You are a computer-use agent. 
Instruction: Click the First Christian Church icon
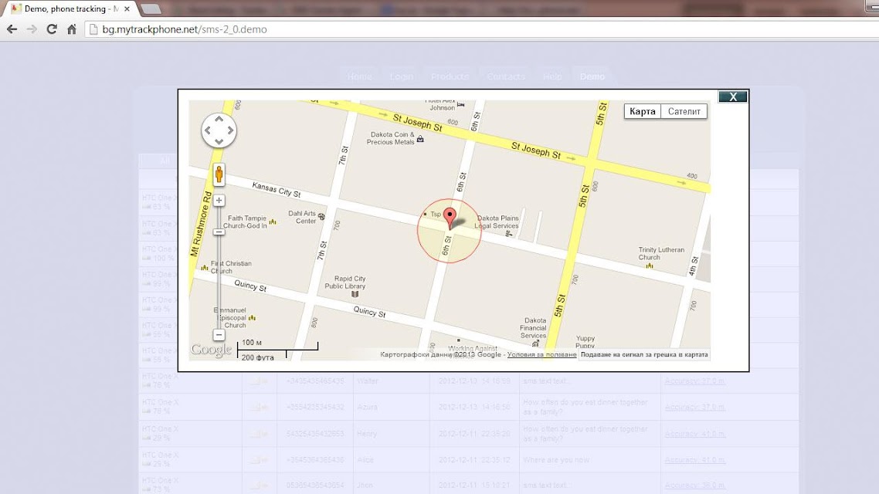point(205,268)
